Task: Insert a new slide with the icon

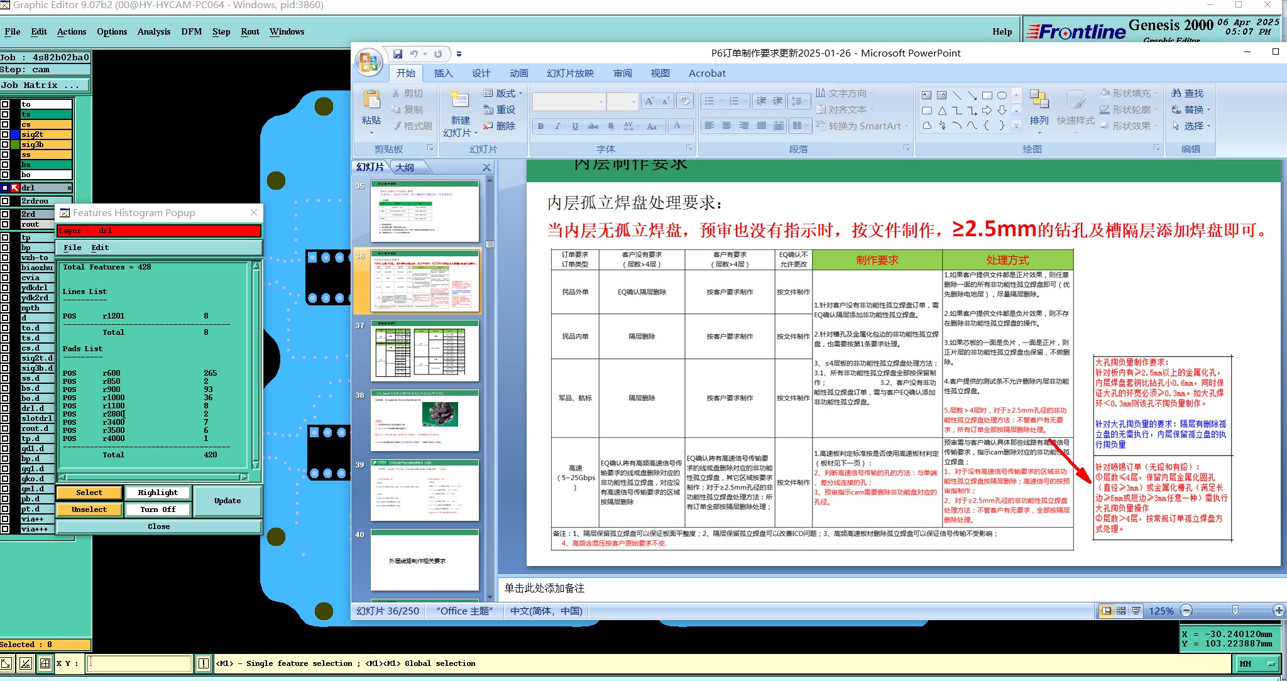Action: [x=459, y=99]
